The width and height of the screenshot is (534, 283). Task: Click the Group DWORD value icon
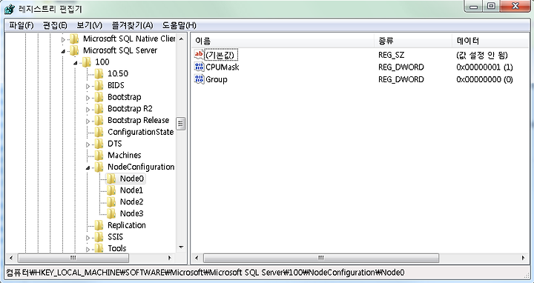(x=200, y=79)
